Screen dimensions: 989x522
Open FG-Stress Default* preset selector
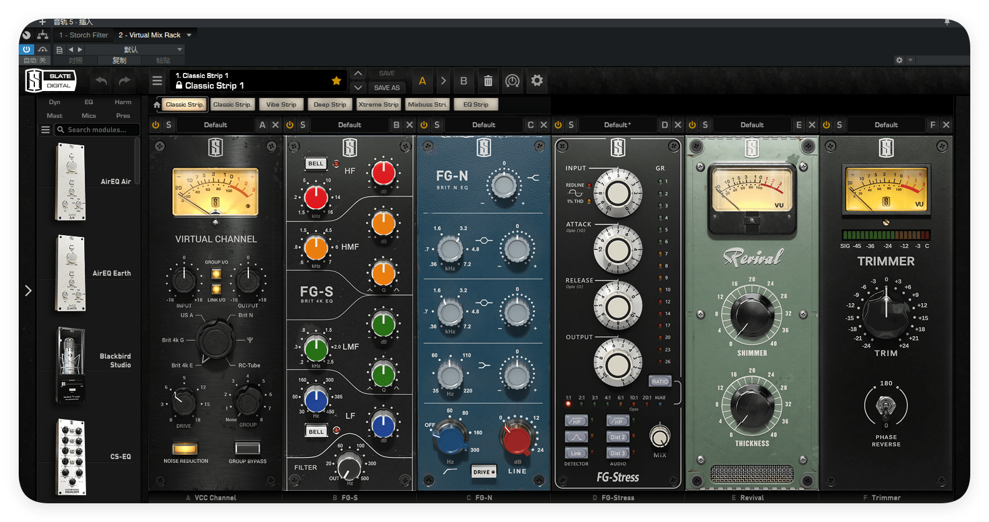618,125
